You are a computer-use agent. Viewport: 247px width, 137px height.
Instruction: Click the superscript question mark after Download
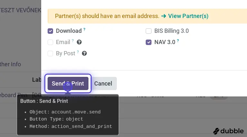[84, 29]
